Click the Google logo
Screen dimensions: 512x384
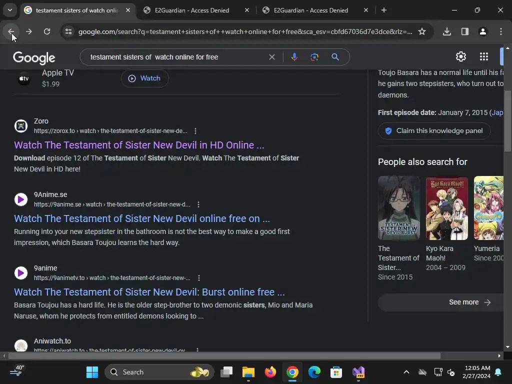34,58
